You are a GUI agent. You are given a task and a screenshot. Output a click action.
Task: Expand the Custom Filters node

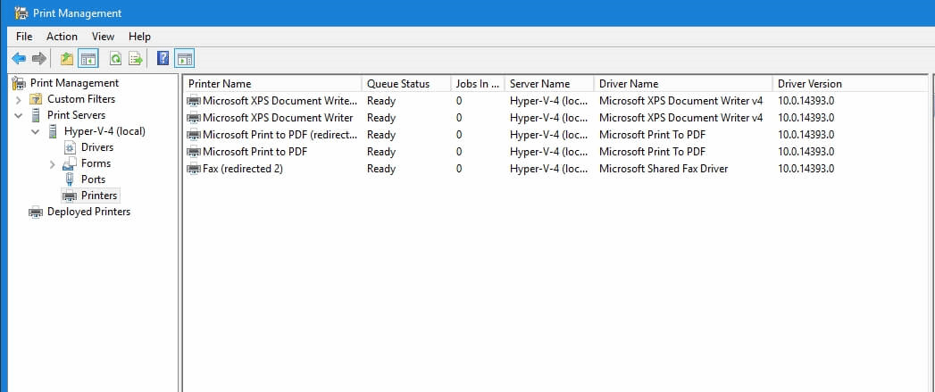pos(19,100)
